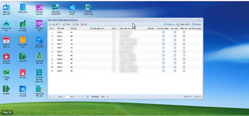This screenshot has height=116, width=249.
Task: Open Quản lý lớp học desktop icon
Action: pyautogui.click(x=6, y=26)
